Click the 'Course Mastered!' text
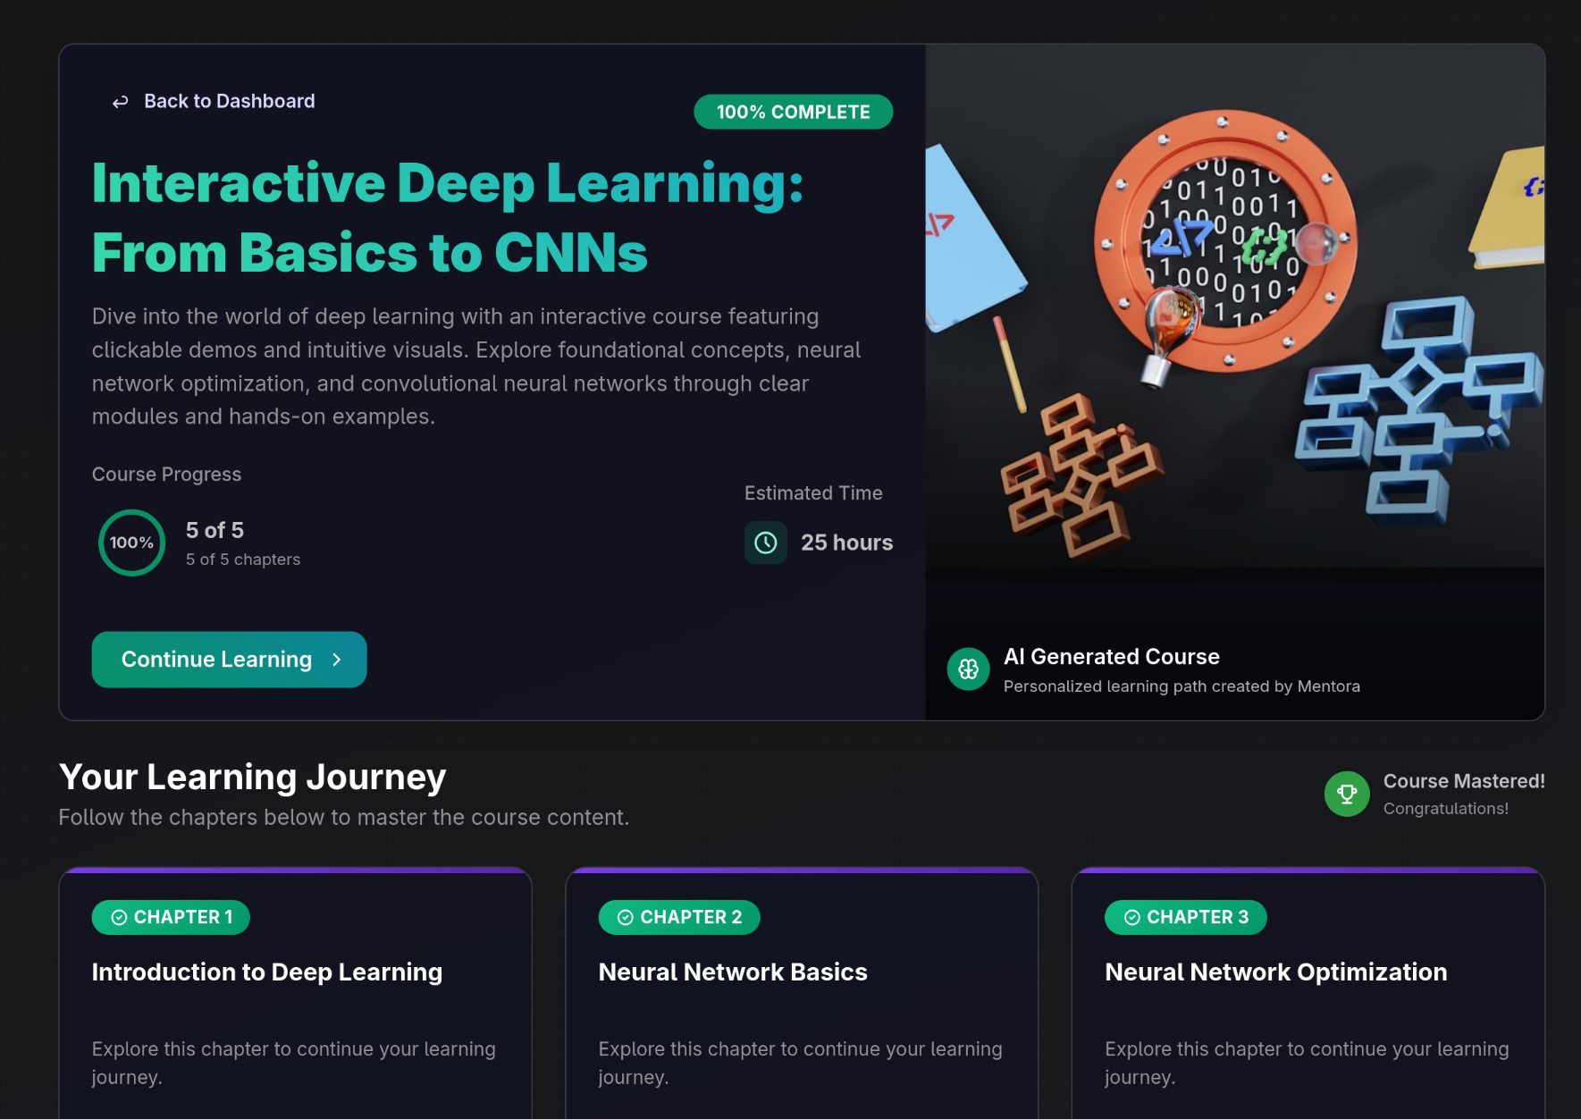 (1464, 781)
